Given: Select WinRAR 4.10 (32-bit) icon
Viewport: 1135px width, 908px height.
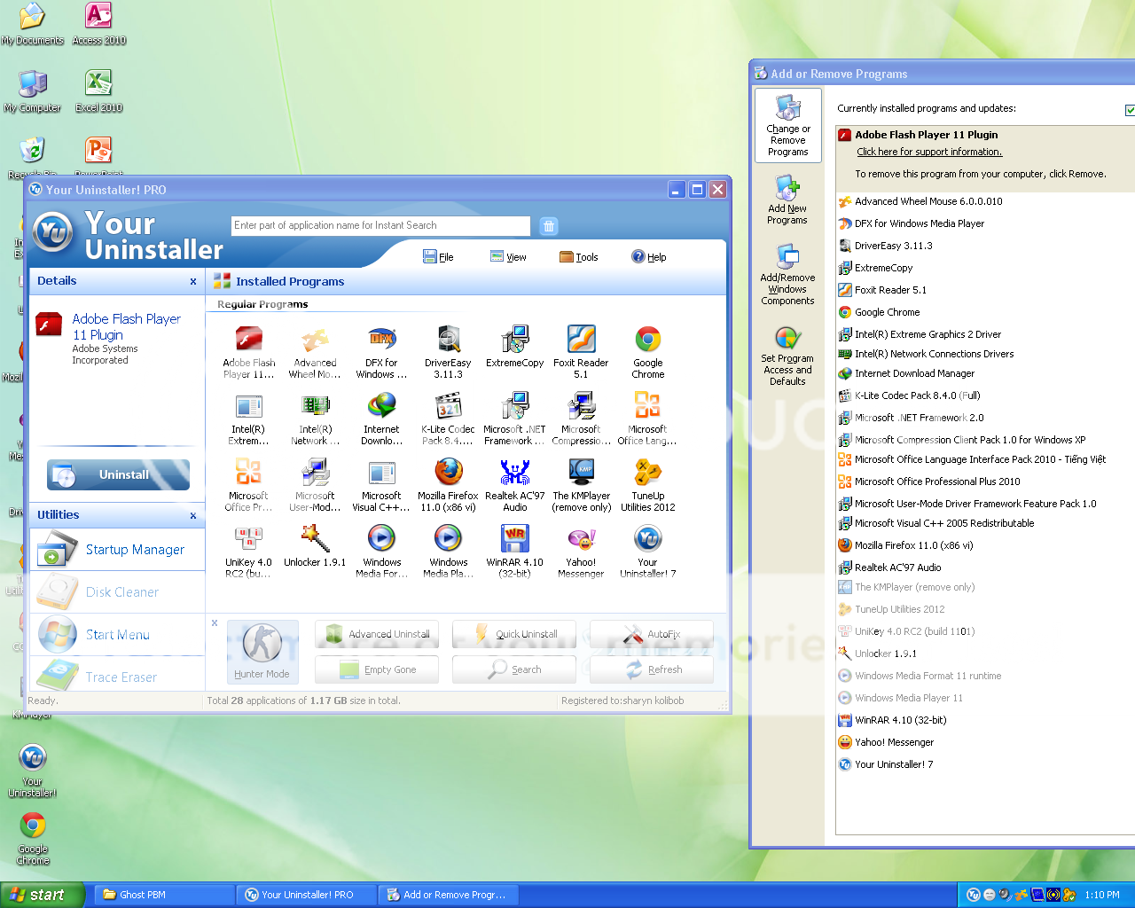Looking at the screenshot, I should 514,539.
